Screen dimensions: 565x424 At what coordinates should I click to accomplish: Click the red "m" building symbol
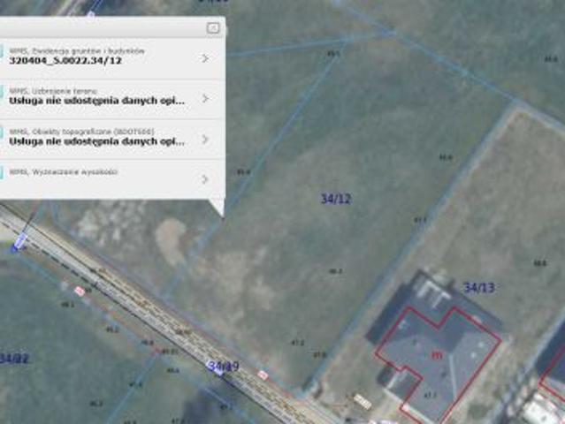click(x=436, y=354)
